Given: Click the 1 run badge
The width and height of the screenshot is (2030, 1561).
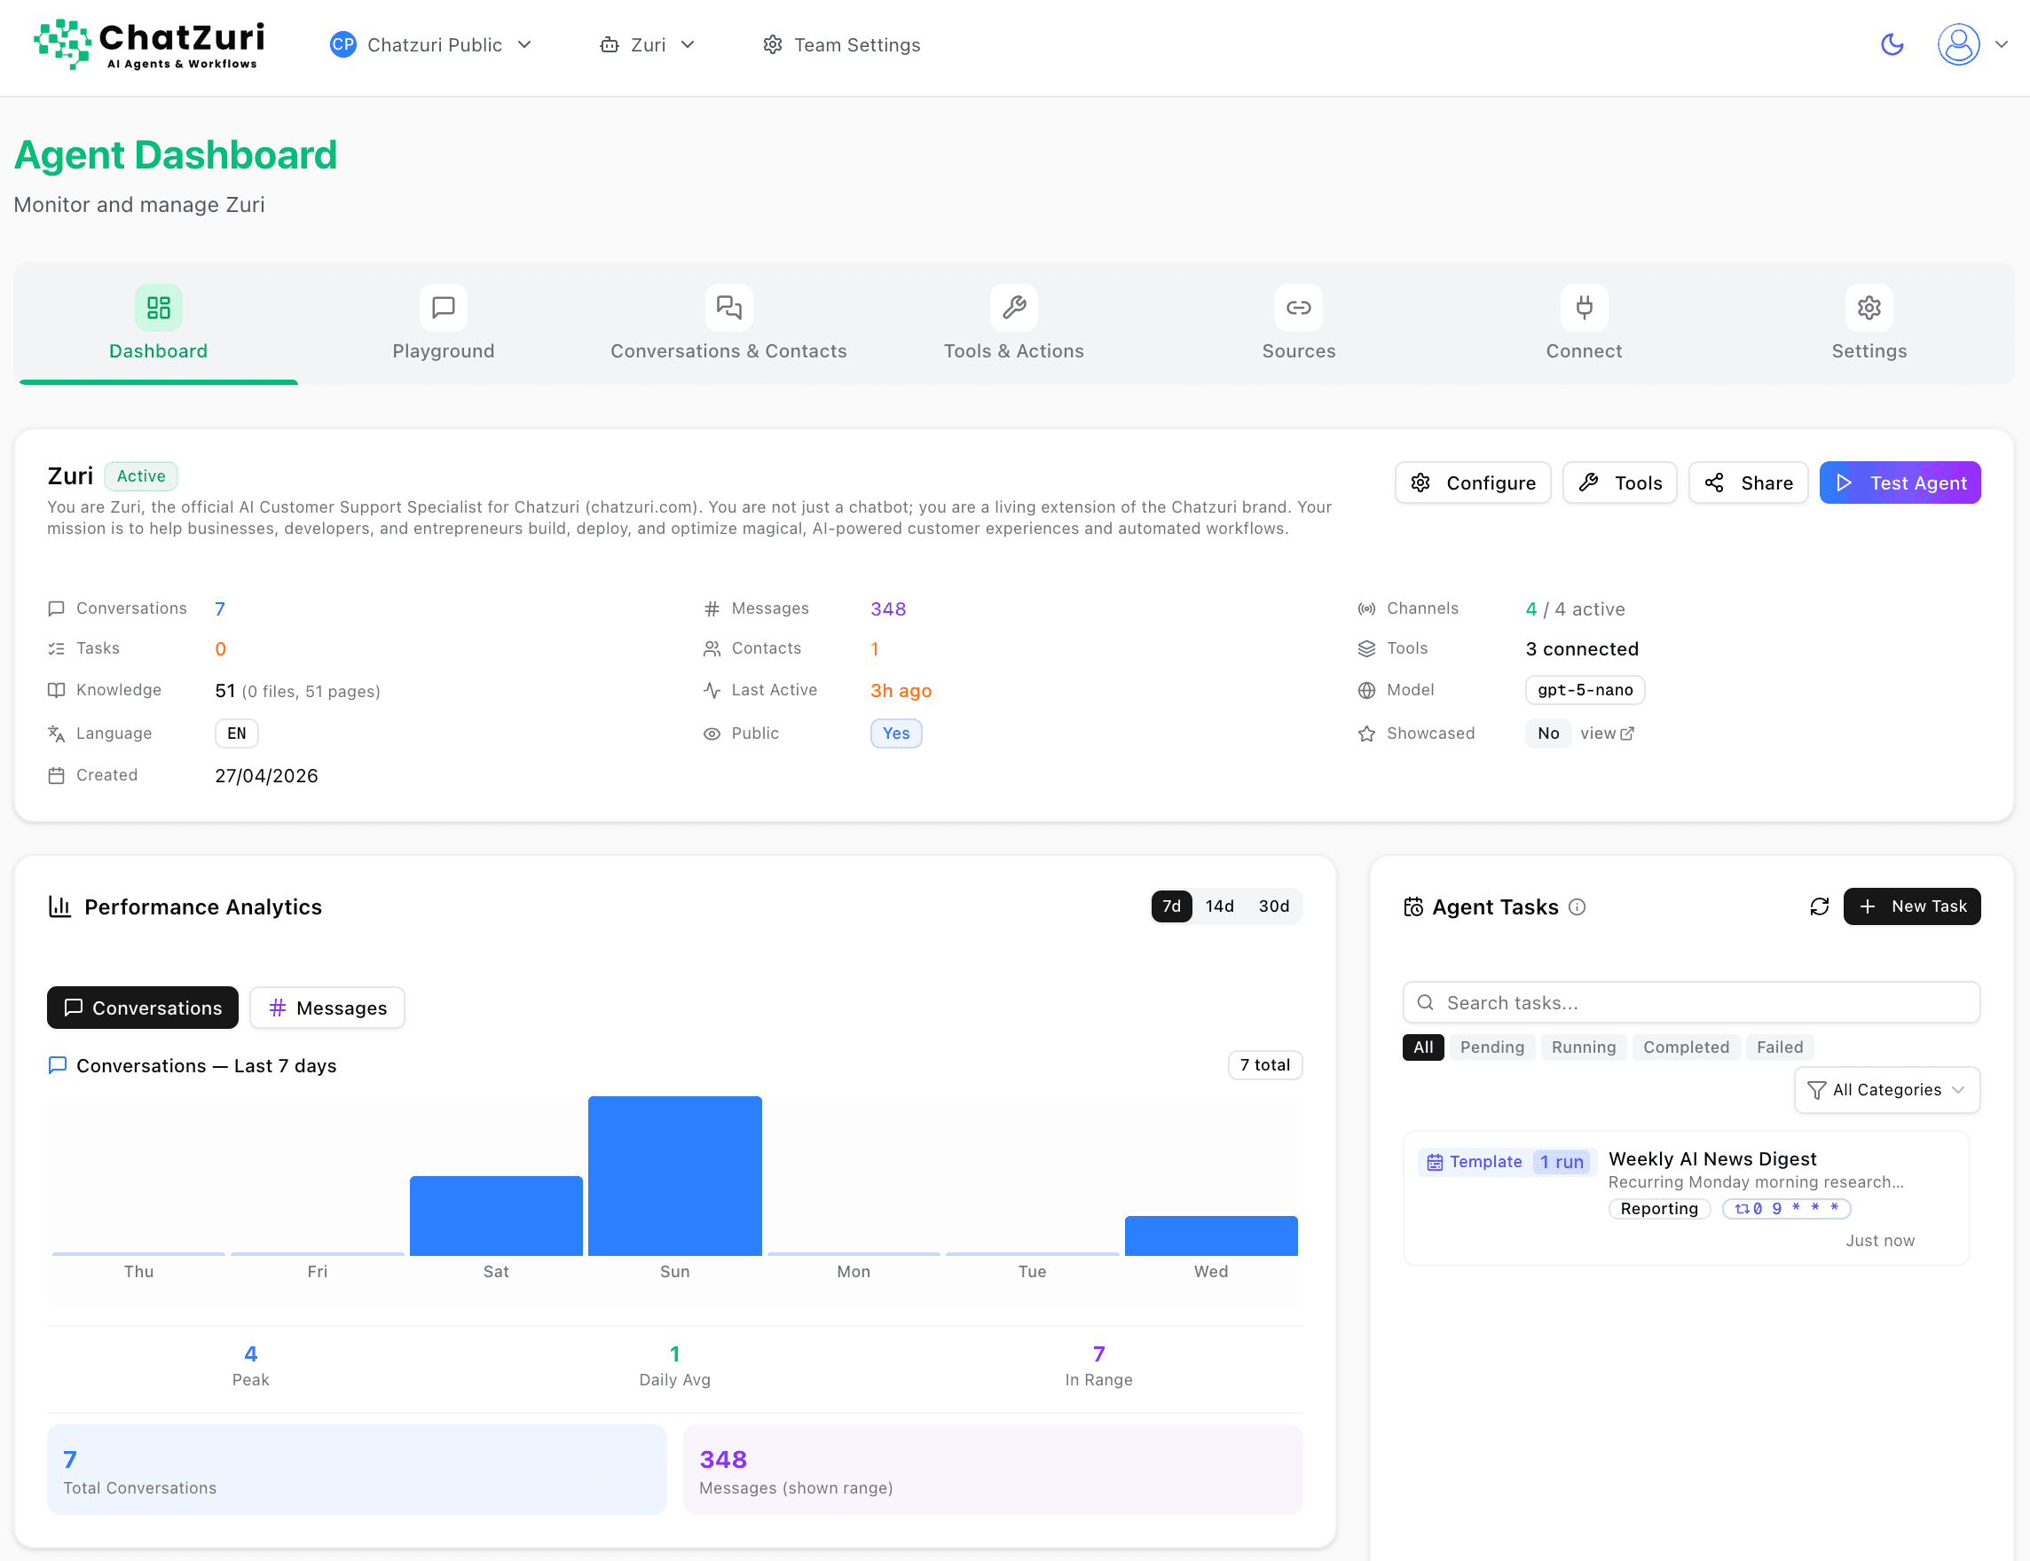Looking at the screenshot, I should coord(1562,1162).
